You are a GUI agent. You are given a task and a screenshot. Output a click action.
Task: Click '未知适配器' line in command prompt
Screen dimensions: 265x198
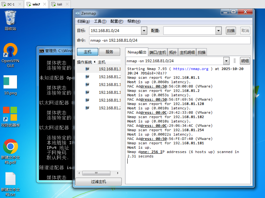(56, 78)
